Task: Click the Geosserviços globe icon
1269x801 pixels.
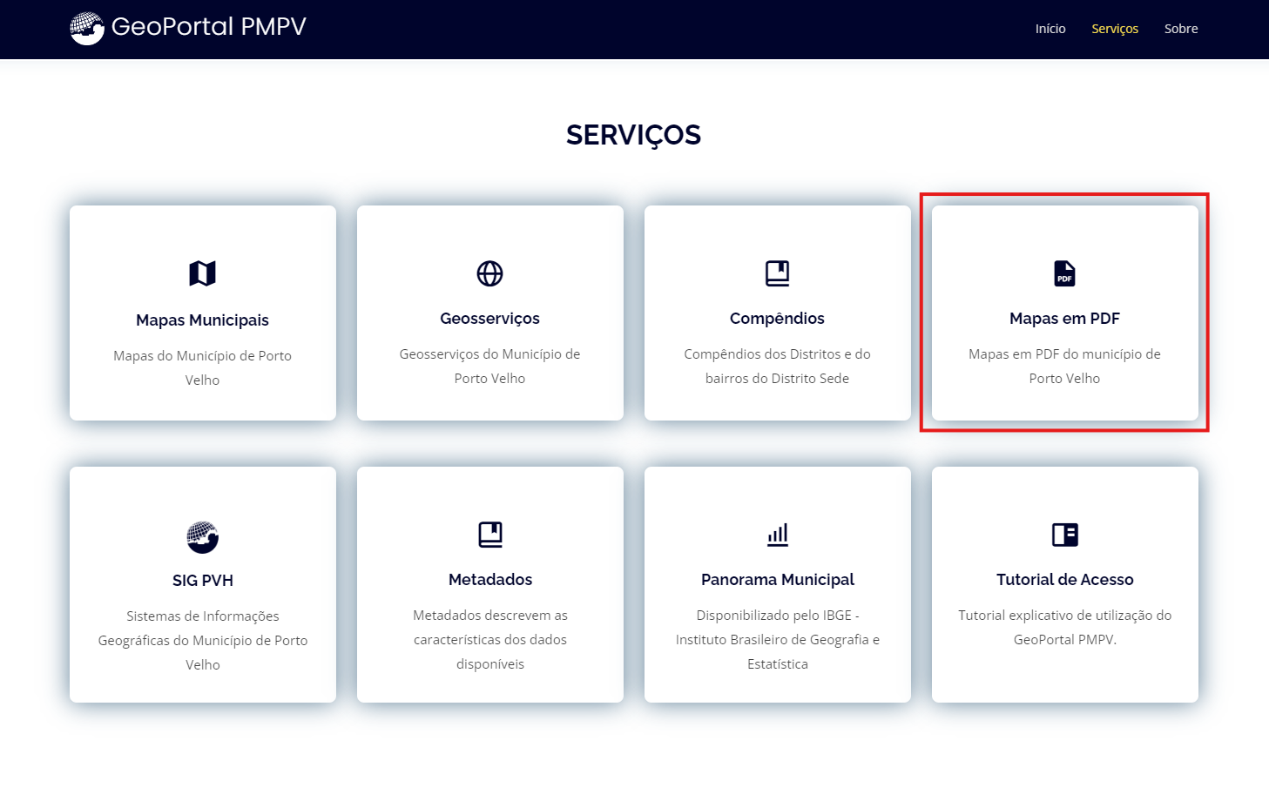Action: tap(489, 273)
